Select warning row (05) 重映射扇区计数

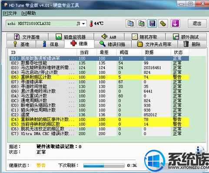tap(99, 77)
